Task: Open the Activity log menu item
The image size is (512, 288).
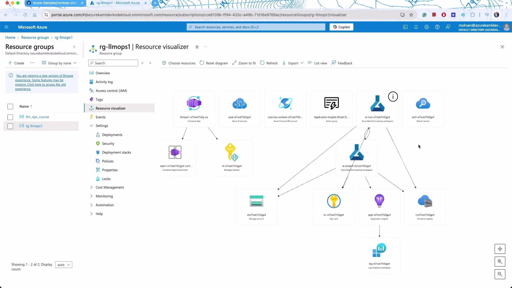Action: [104, 82]
